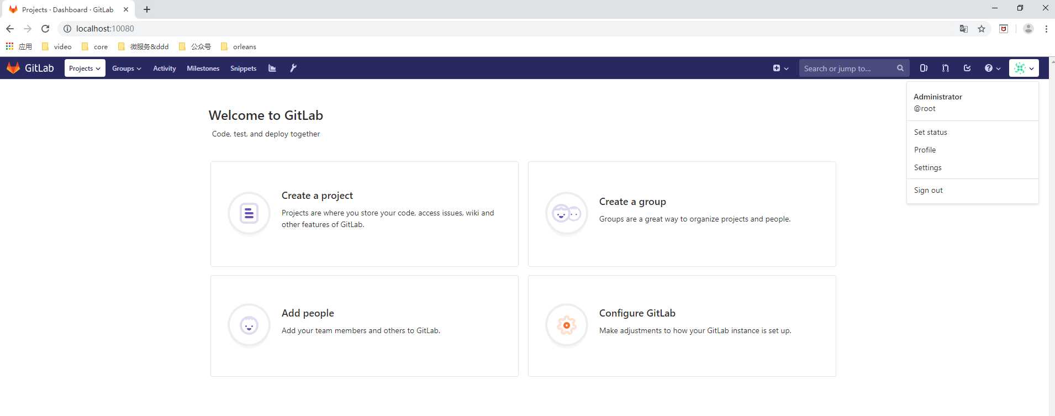Click the Add people face icon
The image size is (1055, 416).
249,325
